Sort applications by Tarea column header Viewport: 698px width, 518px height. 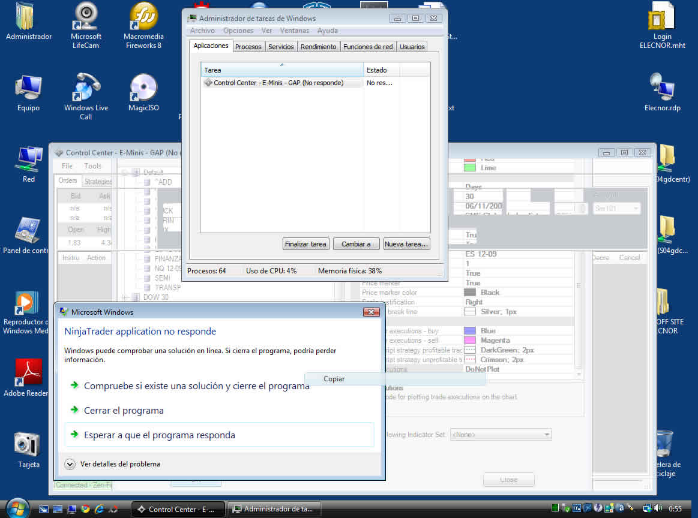(282, 70)
